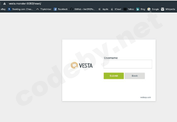Image resolution: width=177 pixels, height=122 pixels.
Task: Open the Facebook bookmark label
Action: [63, 9]
